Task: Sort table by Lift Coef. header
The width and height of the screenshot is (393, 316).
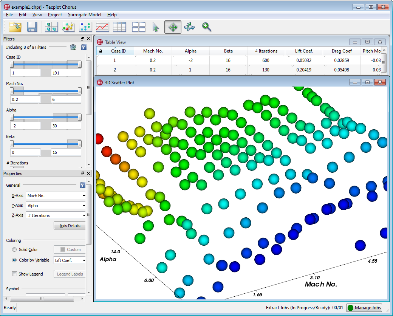Action: [x=304, y=51]
